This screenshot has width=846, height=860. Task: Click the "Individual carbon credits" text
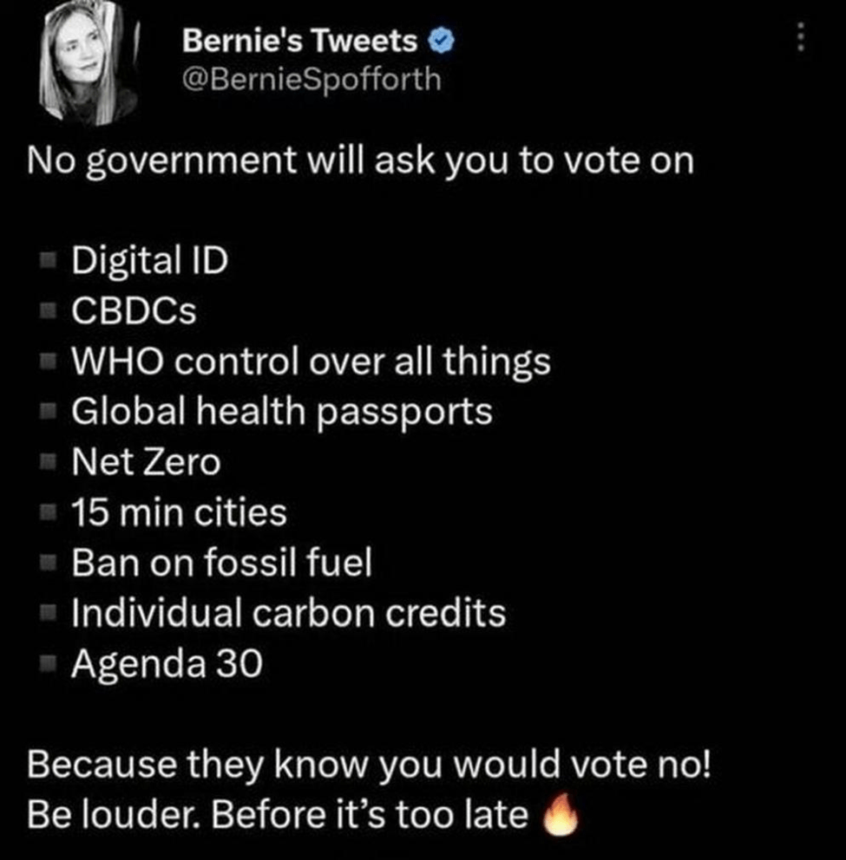click(288, 613)
